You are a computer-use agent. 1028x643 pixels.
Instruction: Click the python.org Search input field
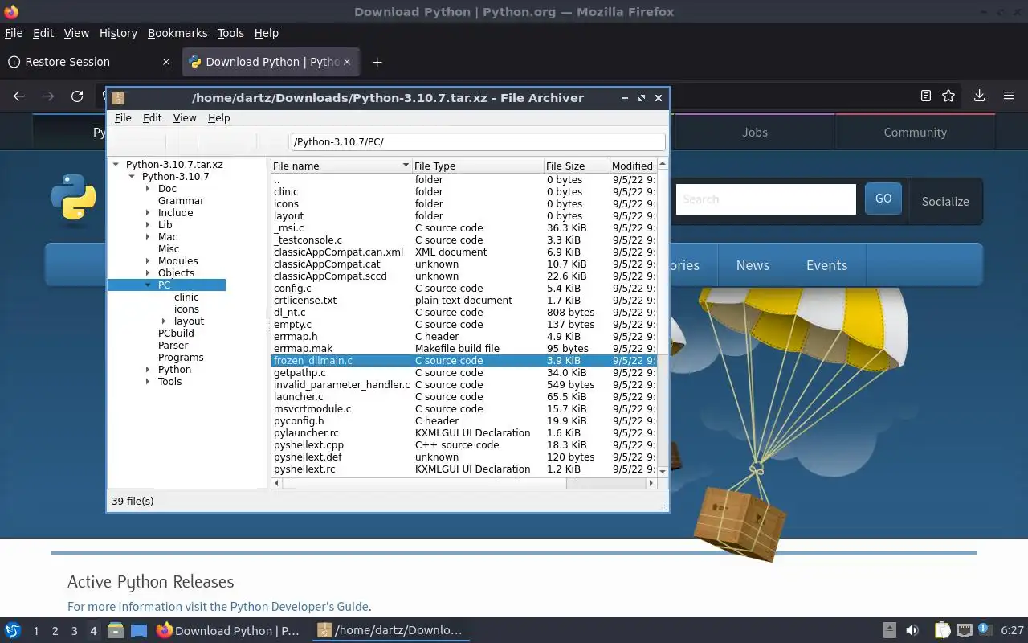[765, 199]
